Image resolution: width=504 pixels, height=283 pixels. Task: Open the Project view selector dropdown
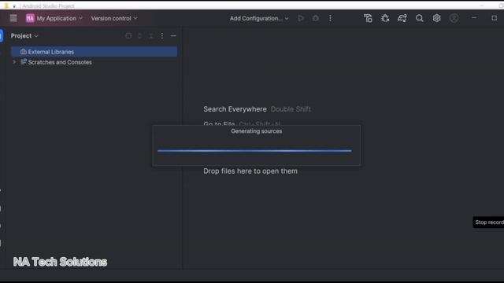24,35
